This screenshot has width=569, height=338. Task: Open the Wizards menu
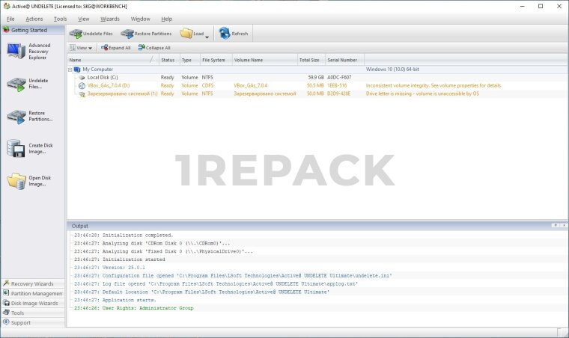point(109,19)
